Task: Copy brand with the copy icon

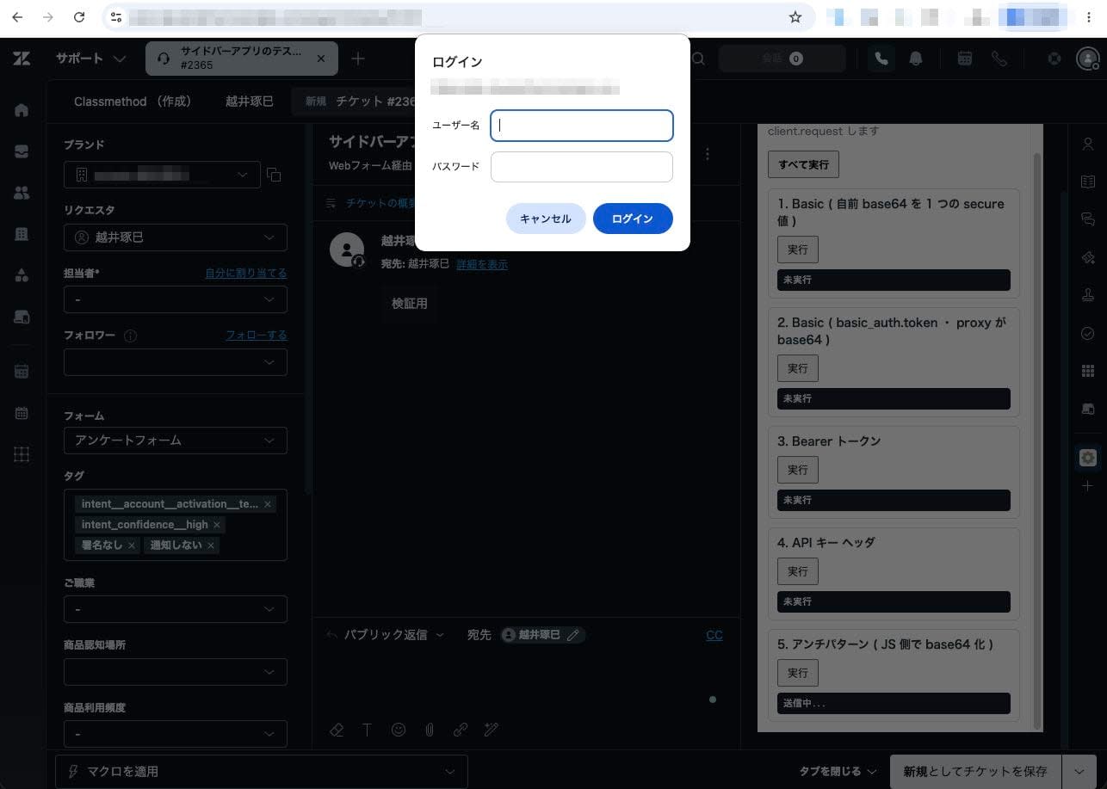Action: (274, 175)
